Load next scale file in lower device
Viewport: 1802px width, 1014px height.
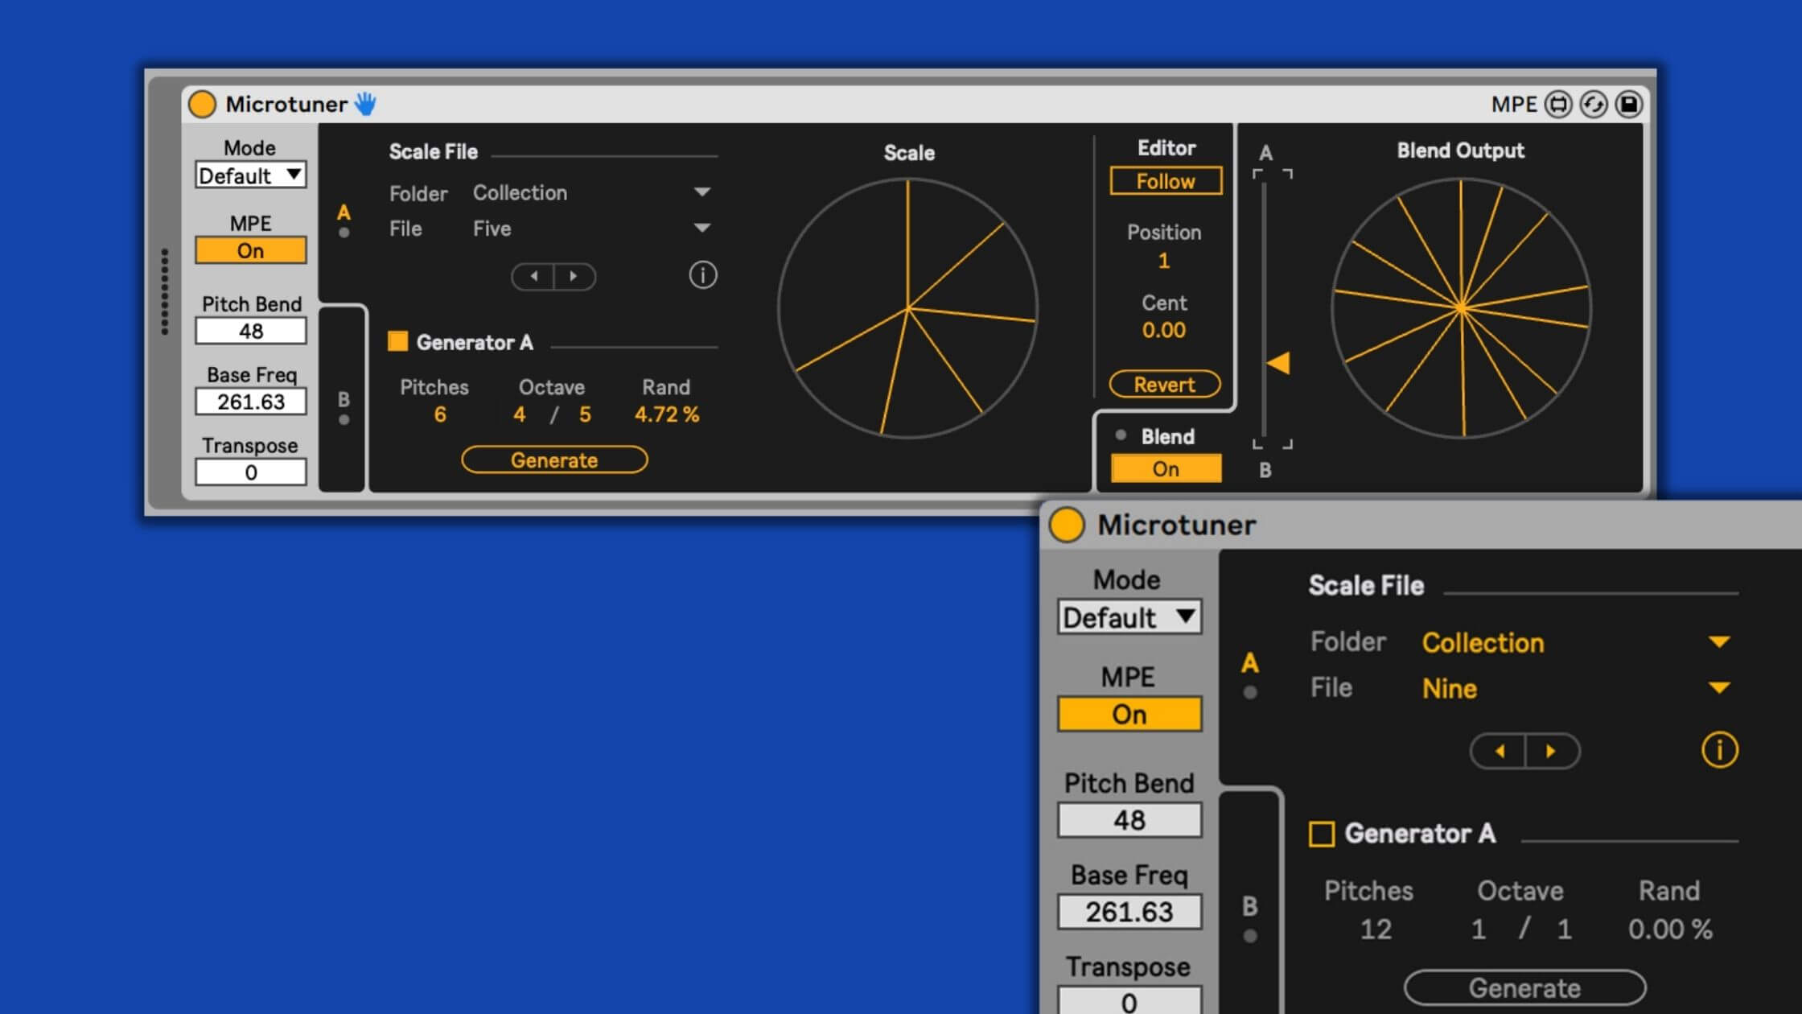(1552, 751)
